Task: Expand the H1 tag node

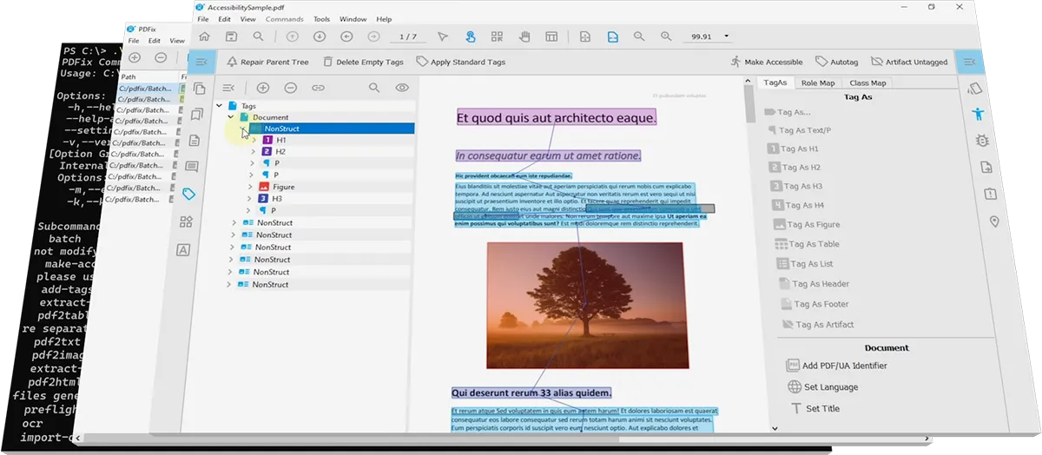Action: pyautogui.click(x=253, y=140)
